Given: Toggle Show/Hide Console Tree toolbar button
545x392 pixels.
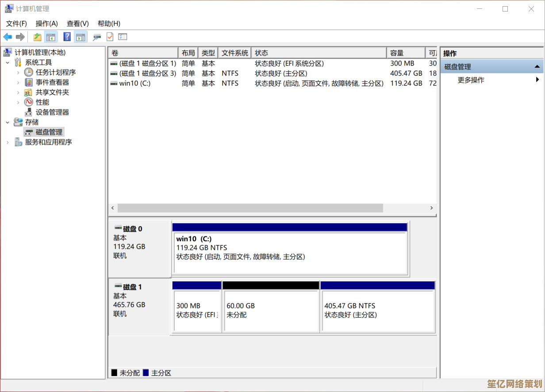Looking at the screenshot, I should coord(51,37).
